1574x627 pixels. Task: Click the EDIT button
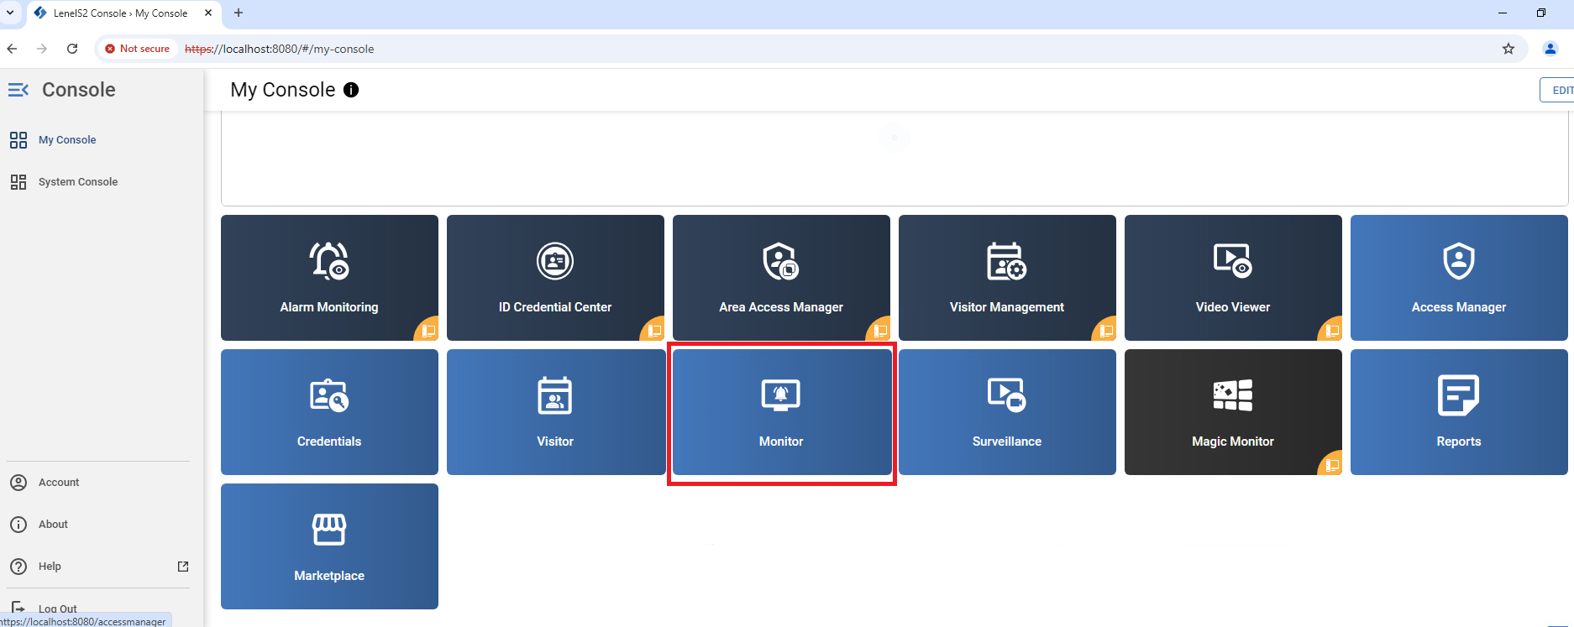point(1558,90)
